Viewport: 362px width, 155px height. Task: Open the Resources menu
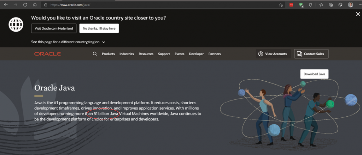point(146,54)
